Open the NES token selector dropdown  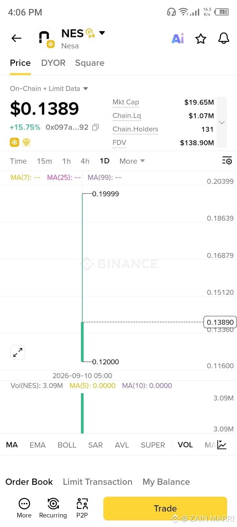(x=102, y=33)
